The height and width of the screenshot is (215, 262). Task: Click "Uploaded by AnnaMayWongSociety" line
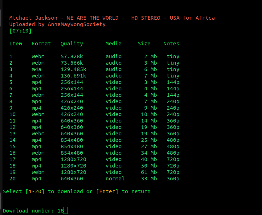(x=57, y=24)
